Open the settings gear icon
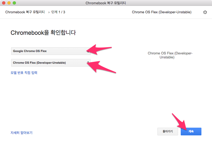Screen dimensions: 212x146 (x=205, y=12)
